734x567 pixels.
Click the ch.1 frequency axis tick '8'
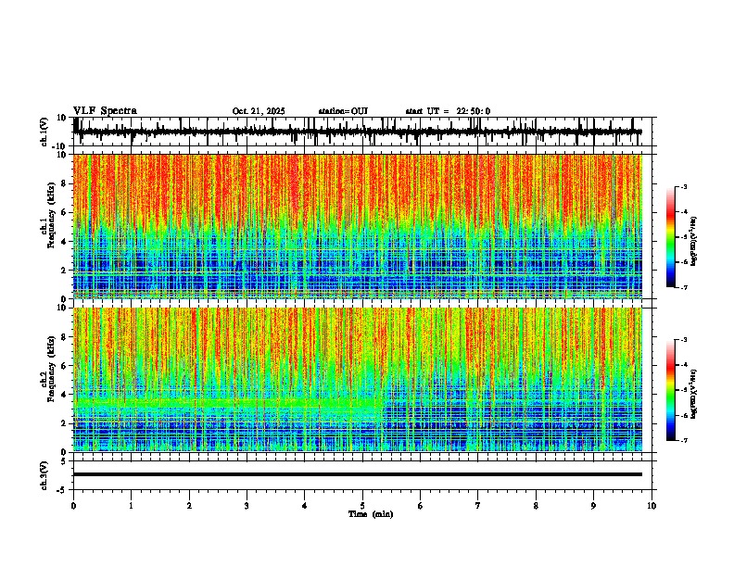65,183
